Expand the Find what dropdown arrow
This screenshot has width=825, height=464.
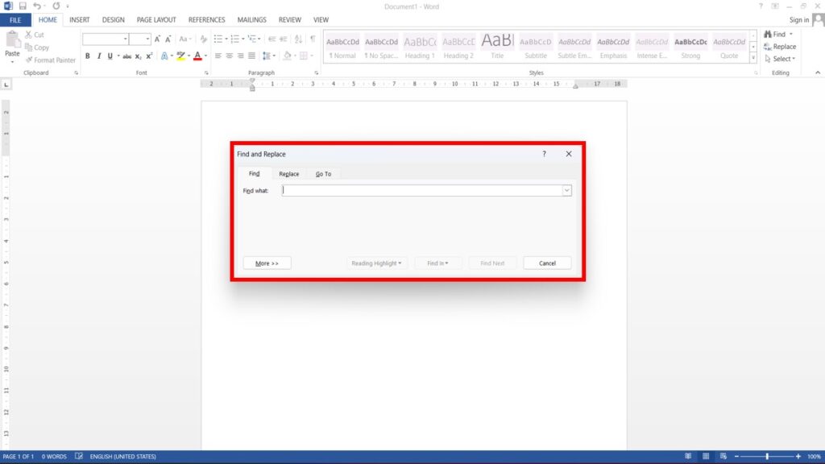tap(566, 191)
